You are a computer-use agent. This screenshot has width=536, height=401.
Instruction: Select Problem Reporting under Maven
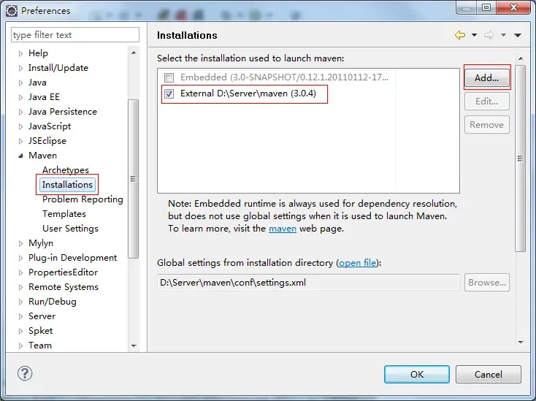[x=83, y=199]
